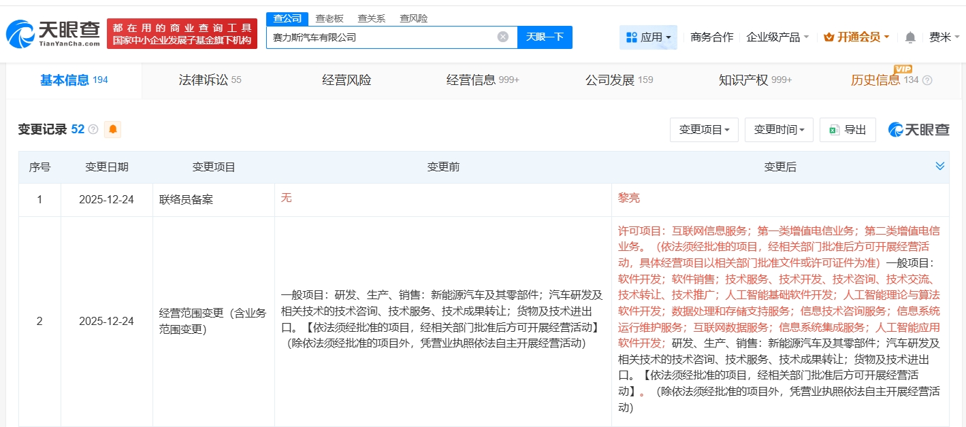Expand the 企业级产品 menu
The width and height of the screenshot is (966, 427).
(777, 37)
